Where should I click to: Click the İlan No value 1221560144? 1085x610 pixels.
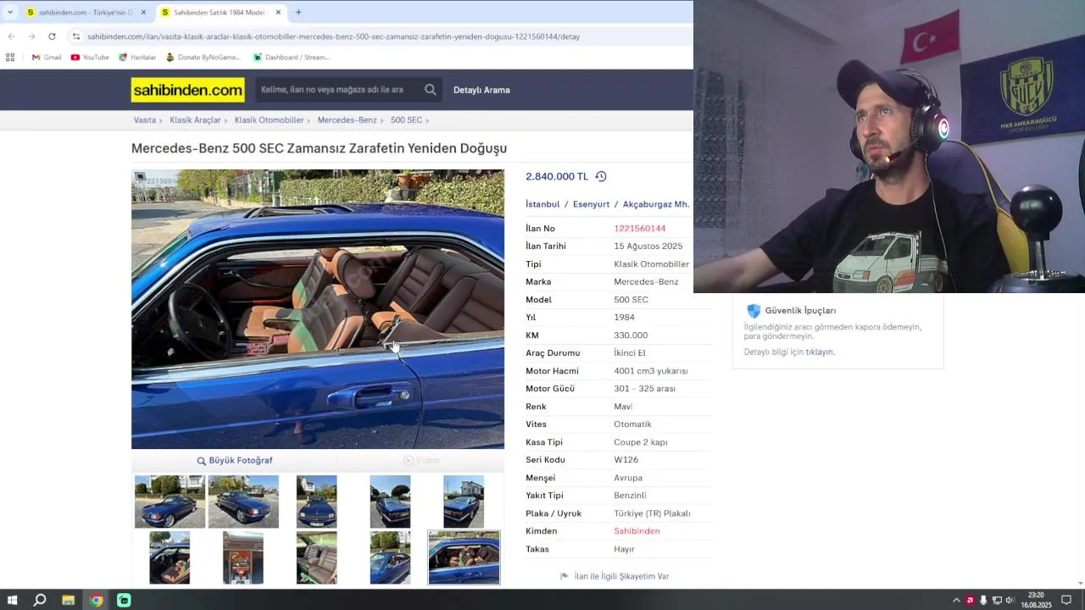(640, 229)
